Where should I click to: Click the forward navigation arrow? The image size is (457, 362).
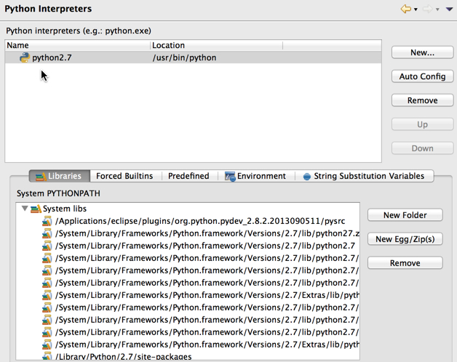[x=427, y=9]
